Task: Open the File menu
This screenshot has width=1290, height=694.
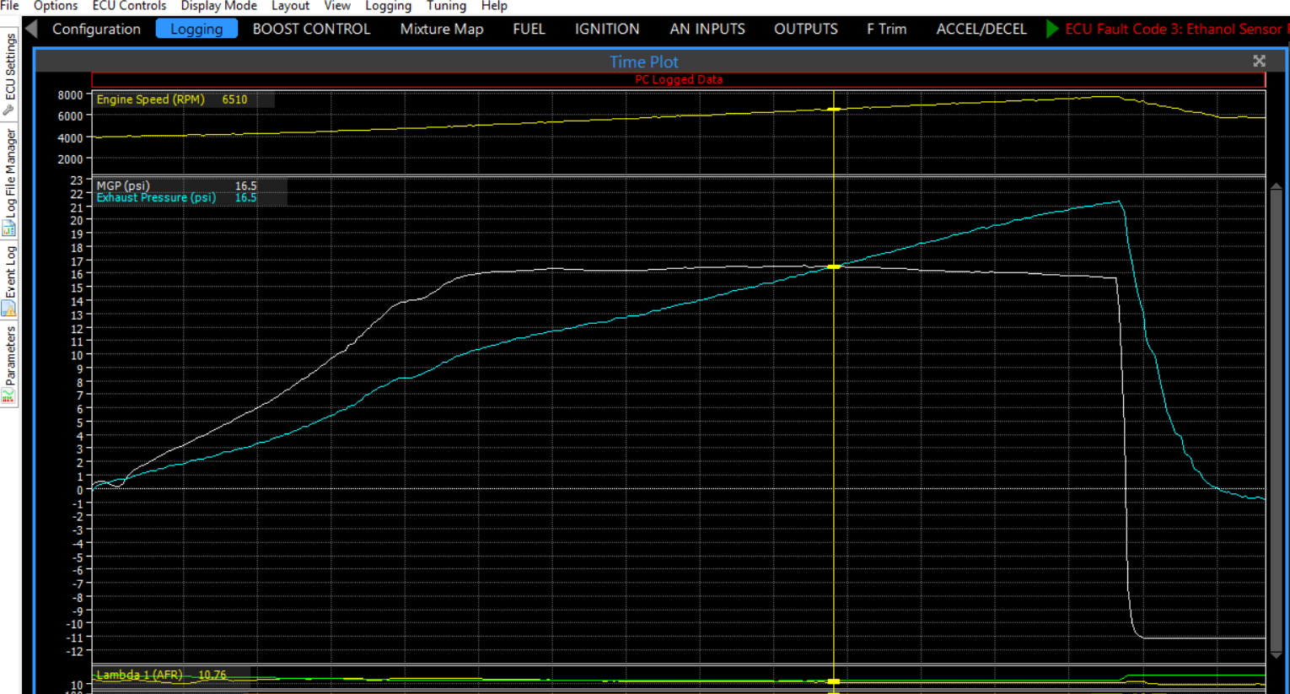Action: click(x=9, y=6)
